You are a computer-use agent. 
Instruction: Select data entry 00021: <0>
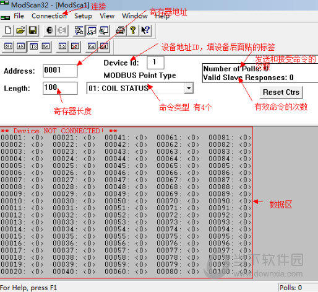pos(74,138)
